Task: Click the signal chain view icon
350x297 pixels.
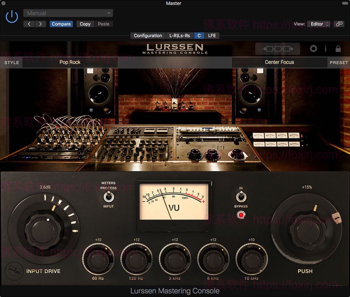Action: pos(277,49)
